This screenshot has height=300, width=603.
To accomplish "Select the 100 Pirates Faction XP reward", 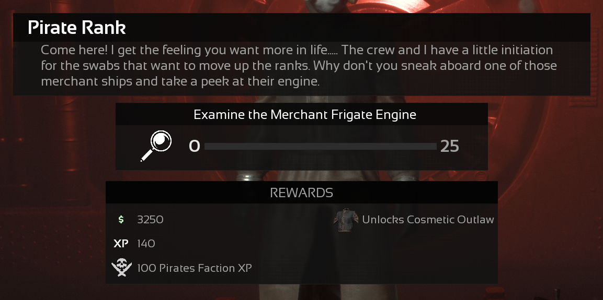I will (194, 268).
